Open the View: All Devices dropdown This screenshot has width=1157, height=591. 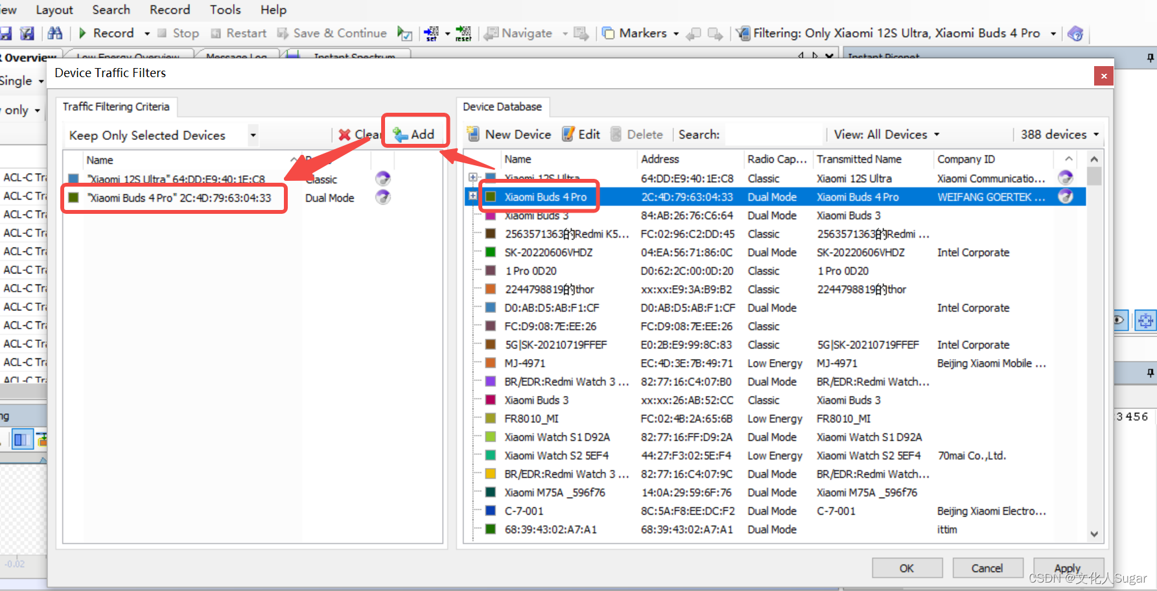pyautogui.click(x=887, y=134)
